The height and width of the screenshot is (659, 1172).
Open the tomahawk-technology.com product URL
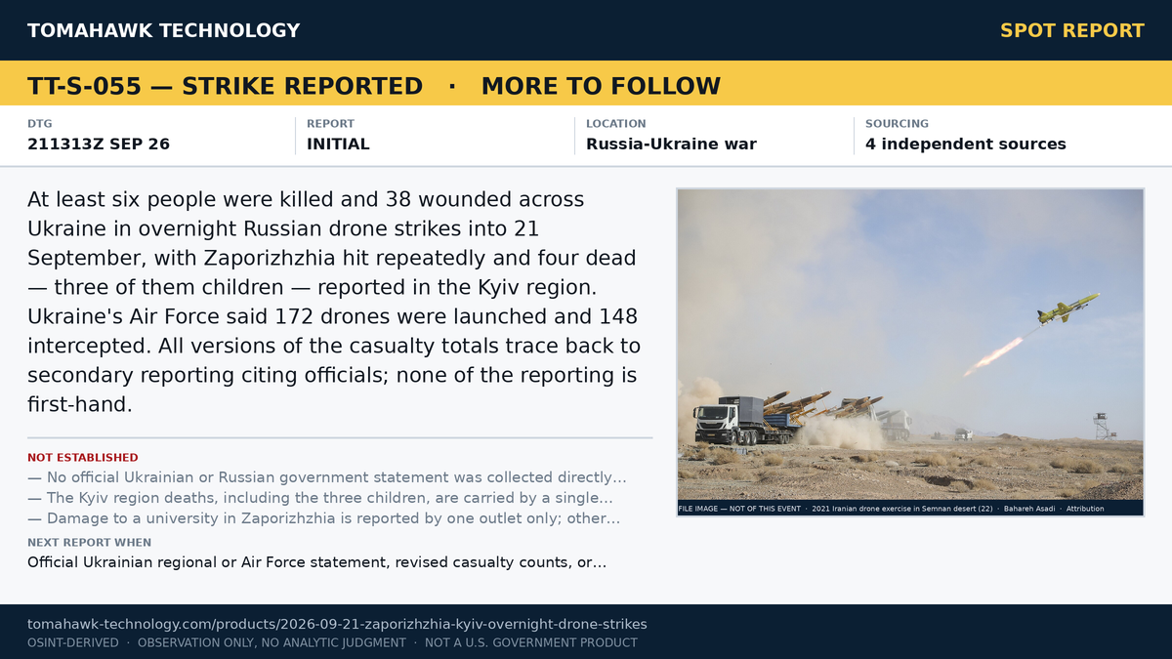(x=337, y=624)
